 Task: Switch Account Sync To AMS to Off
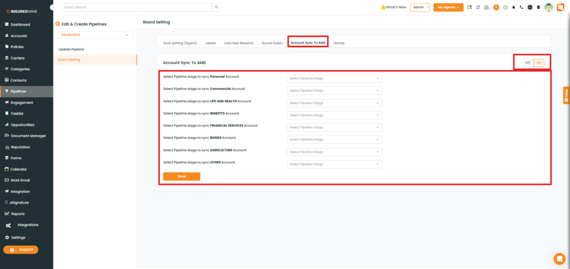(527, 63)
